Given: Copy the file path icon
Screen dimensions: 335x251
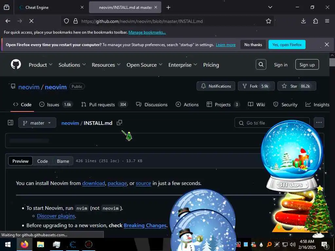Looking at the screenshot, I should [x=119, y=123].
